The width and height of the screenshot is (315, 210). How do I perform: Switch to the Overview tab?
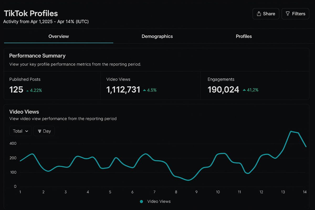pyautogui.click(x=59, y=36)
